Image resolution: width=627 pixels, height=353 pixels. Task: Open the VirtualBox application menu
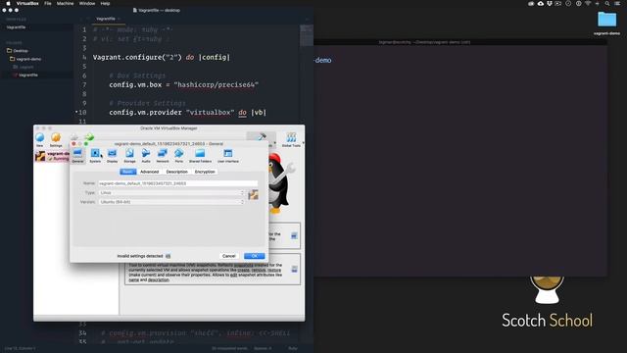(27, 3)
